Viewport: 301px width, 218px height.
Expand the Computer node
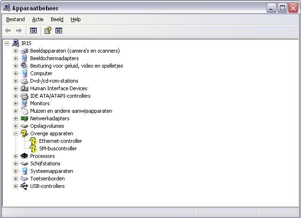(x=16, y=73)
